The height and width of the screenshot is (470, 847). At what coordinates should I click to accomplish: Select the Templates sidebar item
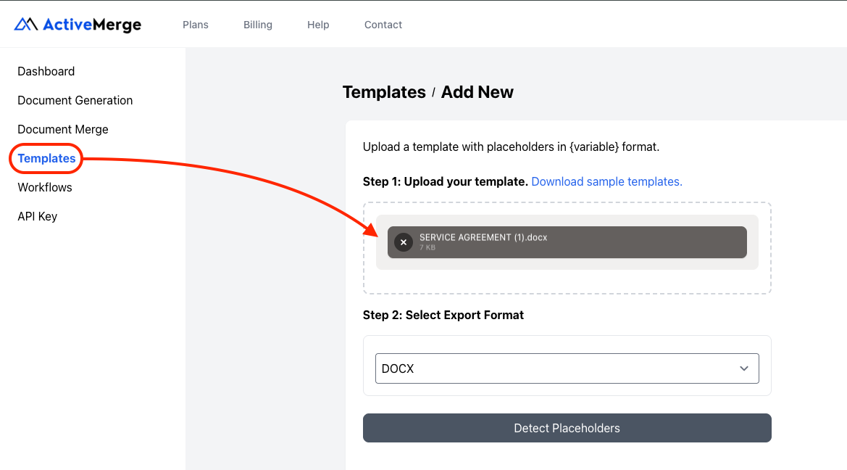[x=46, y=158]
